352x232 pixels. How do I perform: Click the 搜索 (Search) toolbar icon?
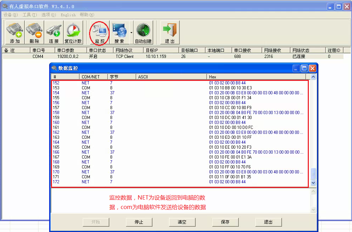(119, 32)
